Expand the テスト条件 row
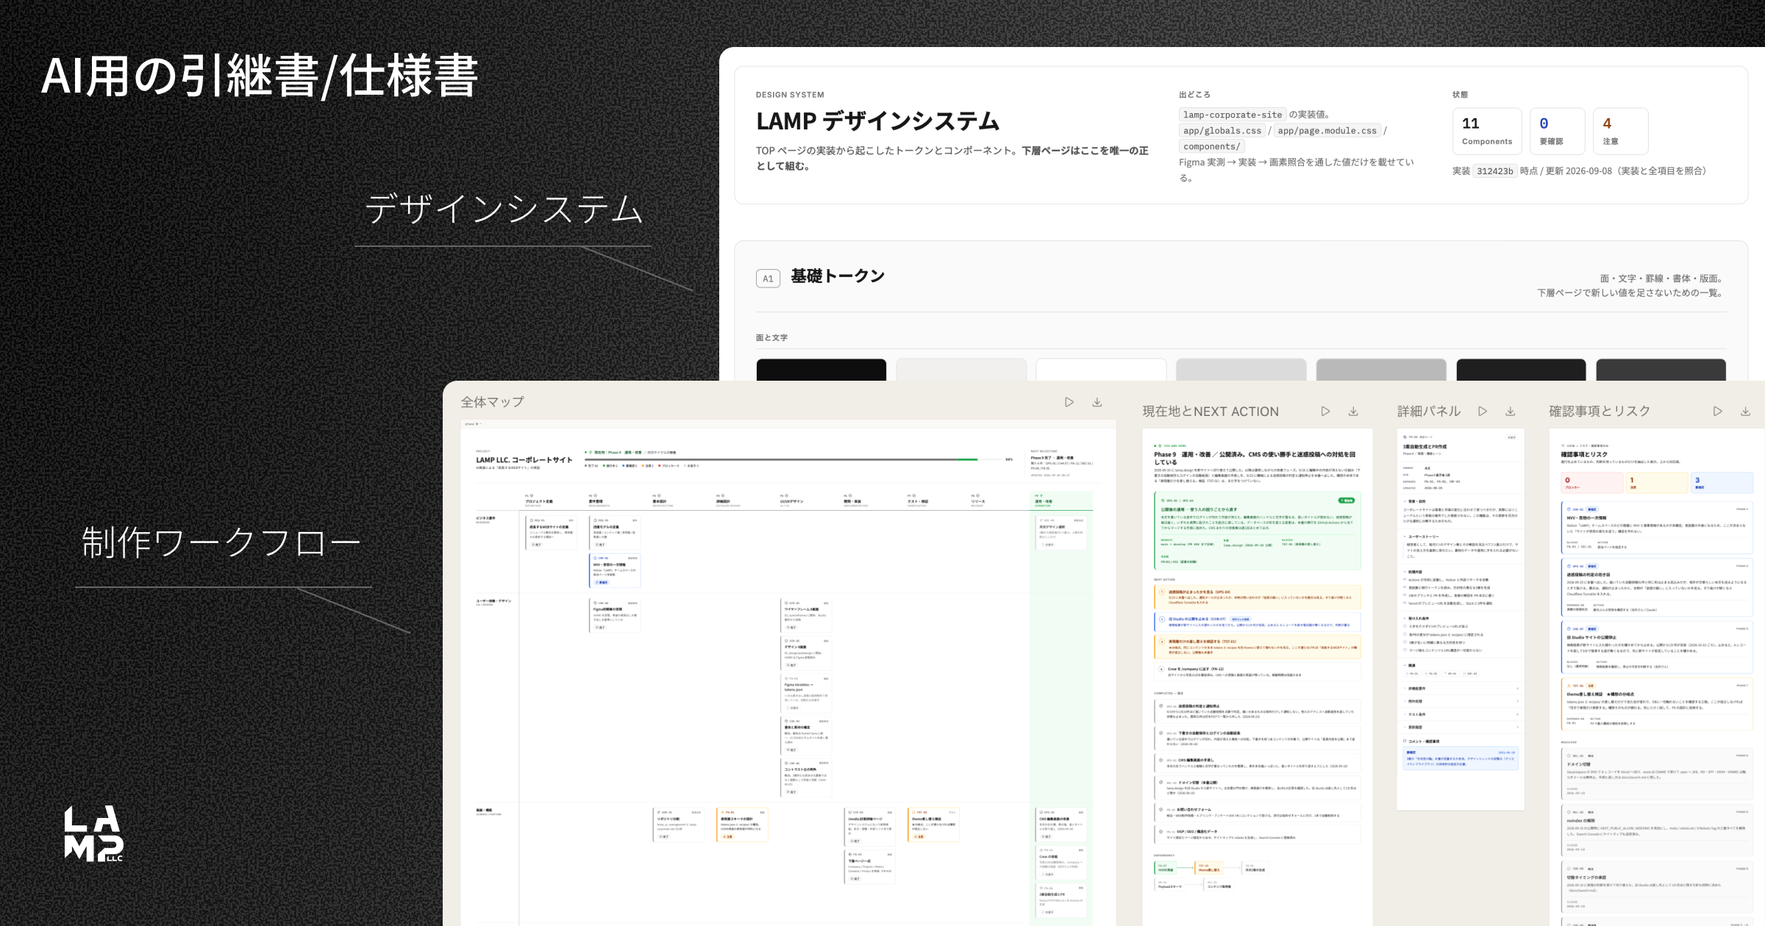The width and height of the screenshot is (1765, 926). click(1460, 714)
